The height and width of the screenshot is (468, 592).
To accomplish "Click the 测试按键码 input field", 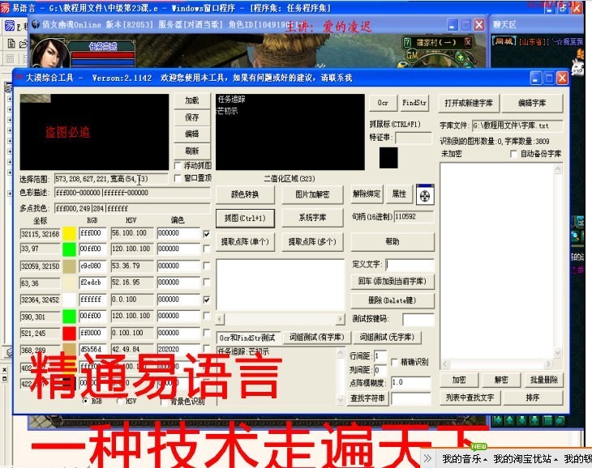I will pyautogui.click(x=418, y=320).
